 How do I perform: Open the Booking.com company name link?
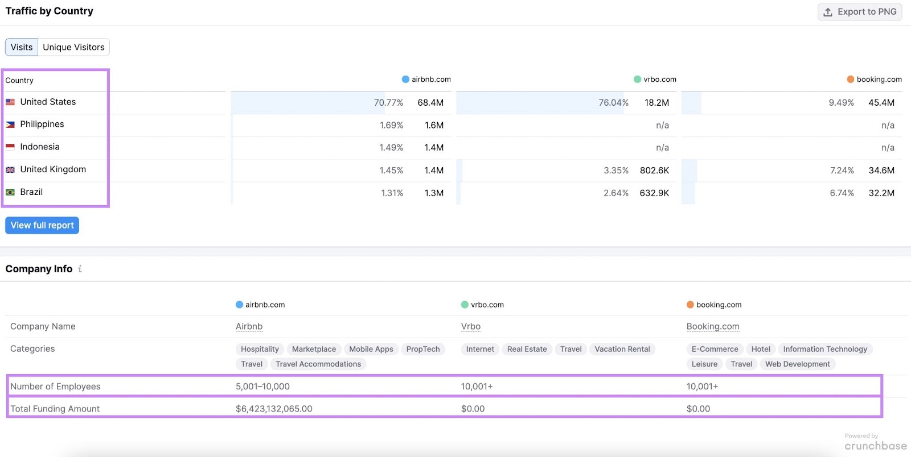click(x=713, y=326)
